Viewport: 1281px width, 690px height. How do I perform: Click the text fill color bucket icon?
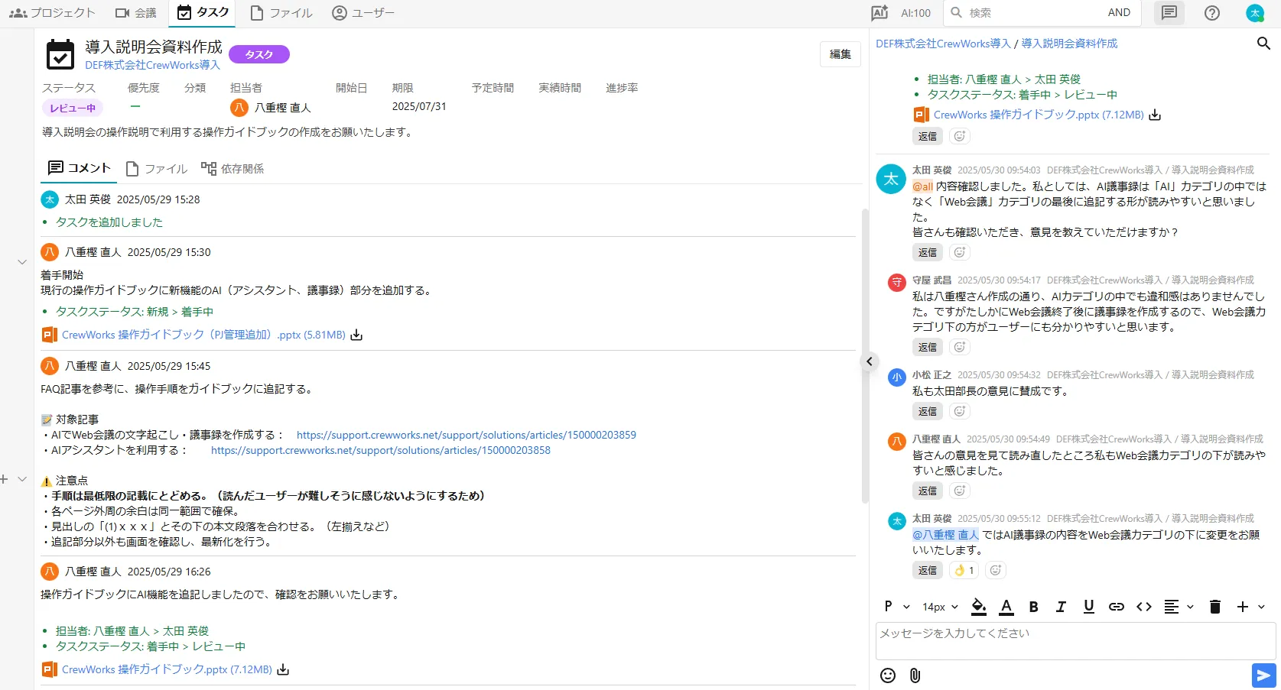978,607
